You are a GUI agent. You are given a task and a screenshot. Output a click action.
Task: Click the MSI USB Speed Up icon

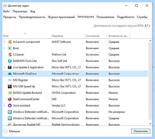click(x=10, y=86)
